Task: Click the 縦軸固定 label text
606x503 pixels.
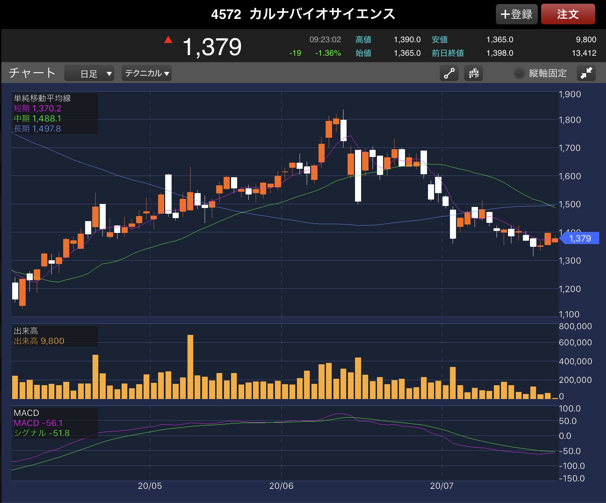Action: coord(548,73)
